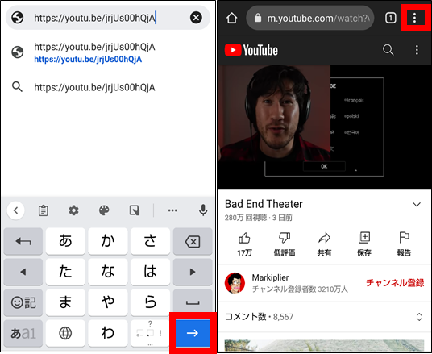The image size is (432, 354).
Task: Tap the ま key
Action: point(65,302)
